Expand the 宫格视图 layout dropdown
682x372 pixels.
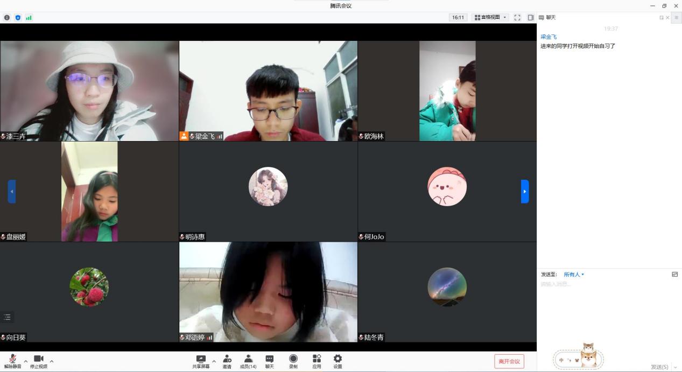tap(490, 18)
